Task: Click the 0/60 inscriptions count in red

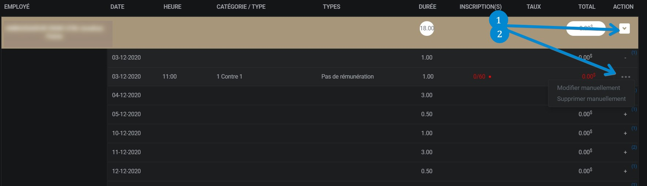Action: click(479, 76)
